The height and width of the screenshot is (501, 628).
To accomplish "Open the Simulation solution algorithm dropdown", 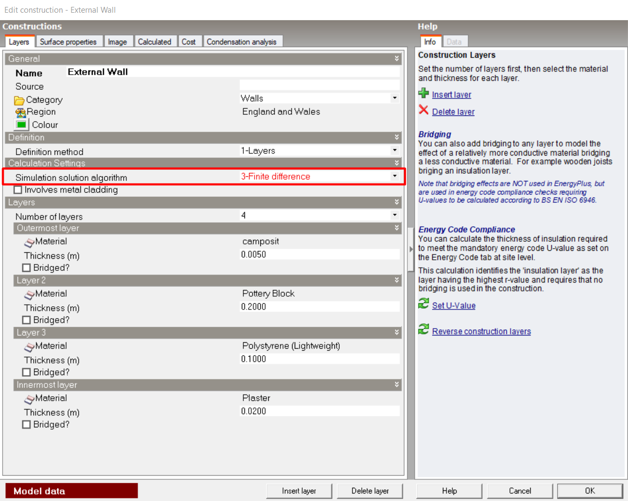I will coord(395,176).
